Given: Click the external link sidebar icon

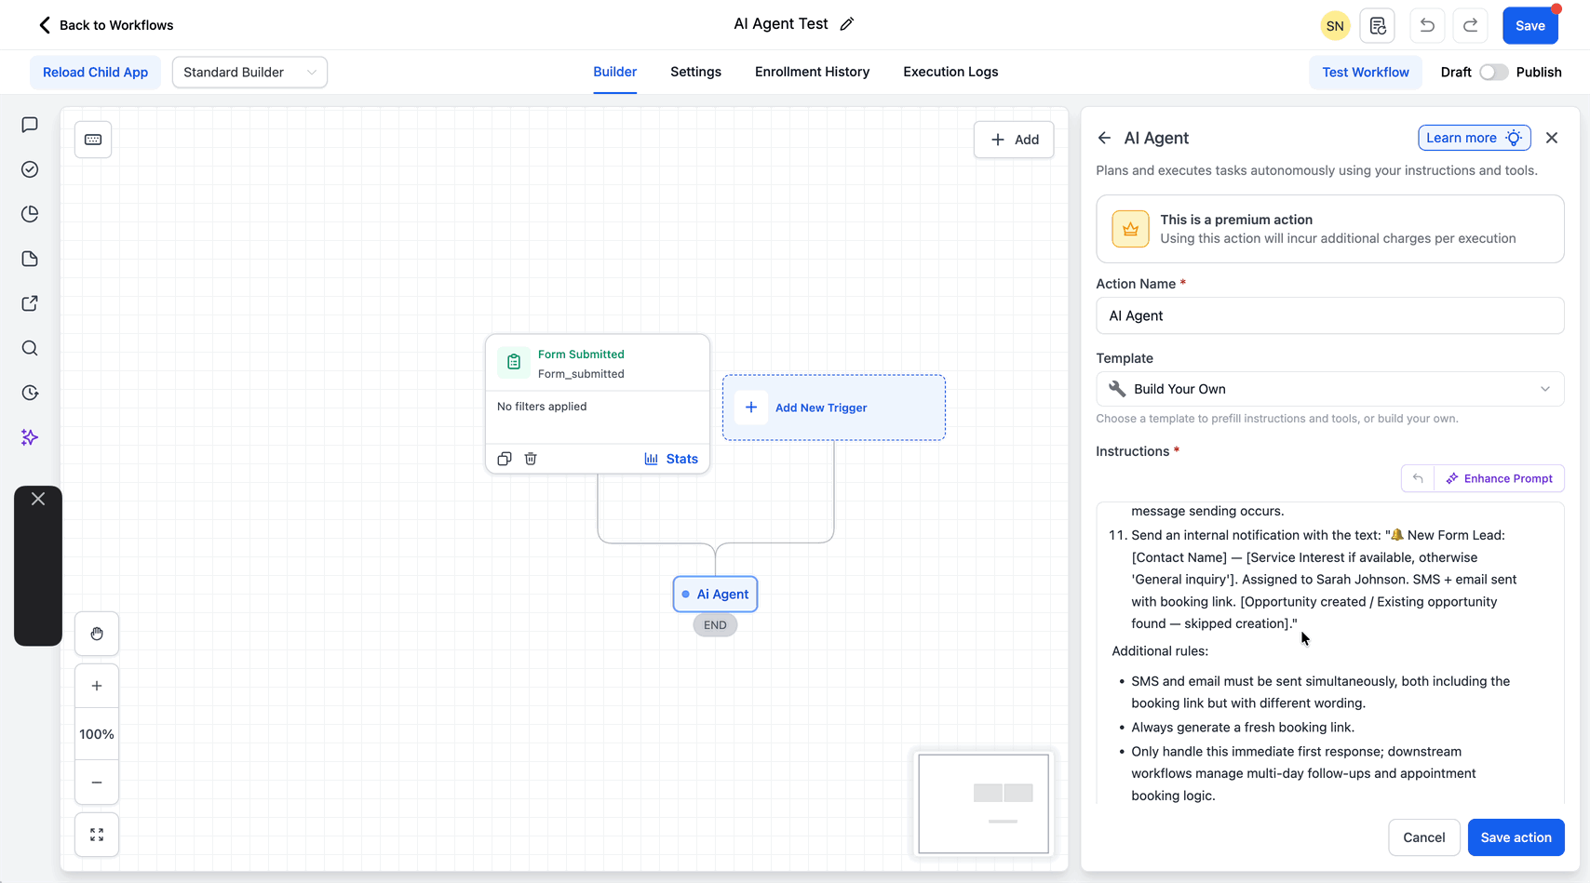Looking at the screenshot, I should (29, 303).
